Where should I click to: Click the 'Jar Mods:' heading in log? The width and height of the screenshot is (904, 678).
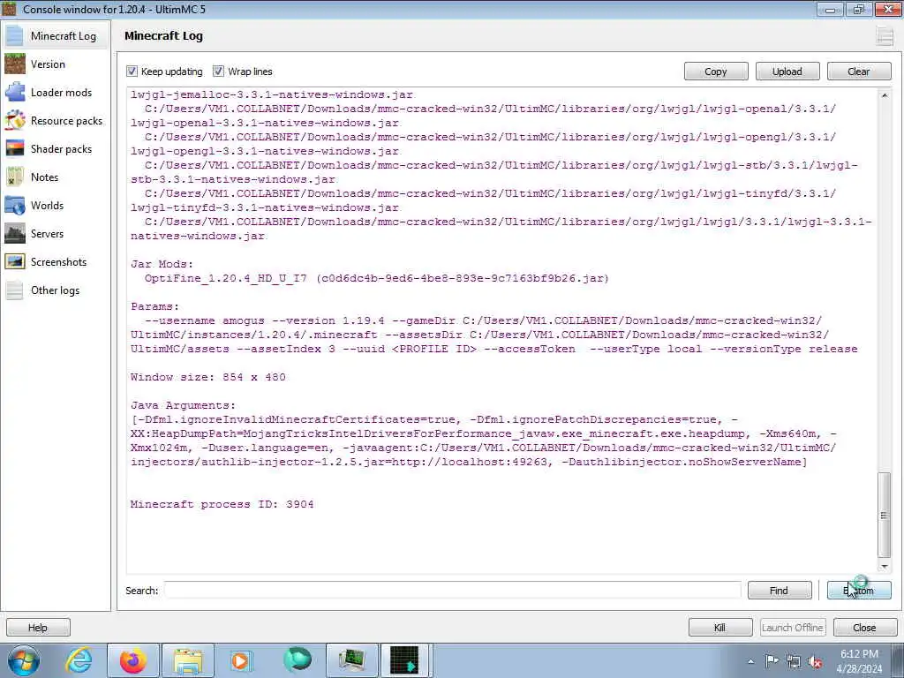162,264
